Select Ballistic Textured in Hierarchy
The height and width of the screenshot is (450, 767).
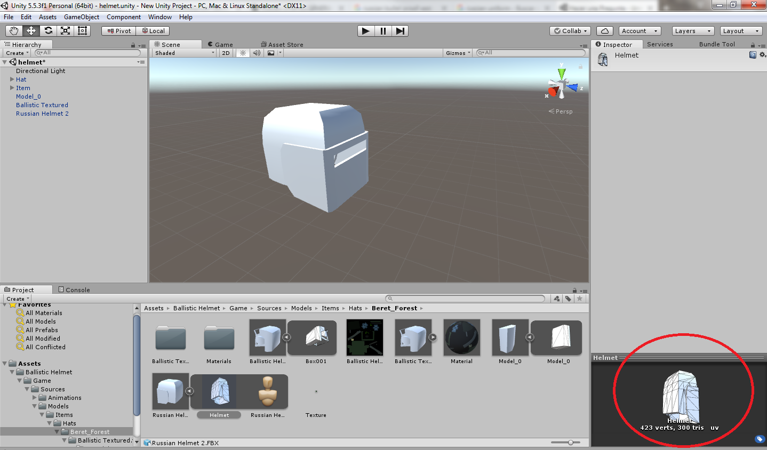click(42, 105)
